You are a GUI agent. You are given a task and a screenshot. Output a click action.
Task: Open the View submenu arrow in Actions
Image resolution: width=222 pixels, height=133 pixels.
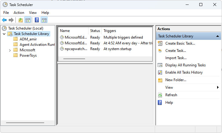218,87
